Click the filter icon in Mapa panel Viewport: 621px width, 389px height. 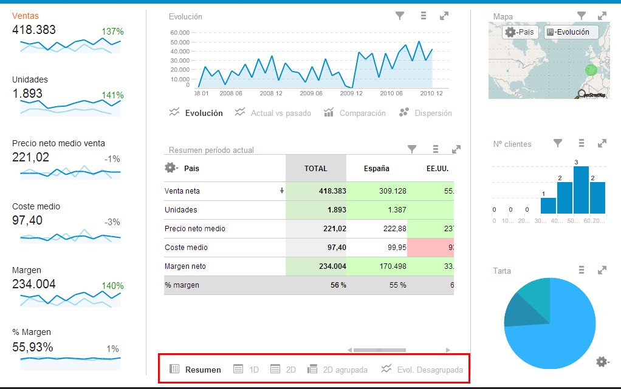tap(582, 16)
